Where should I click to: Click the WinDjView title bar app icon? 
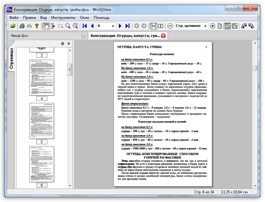click(x=10, y=10)
